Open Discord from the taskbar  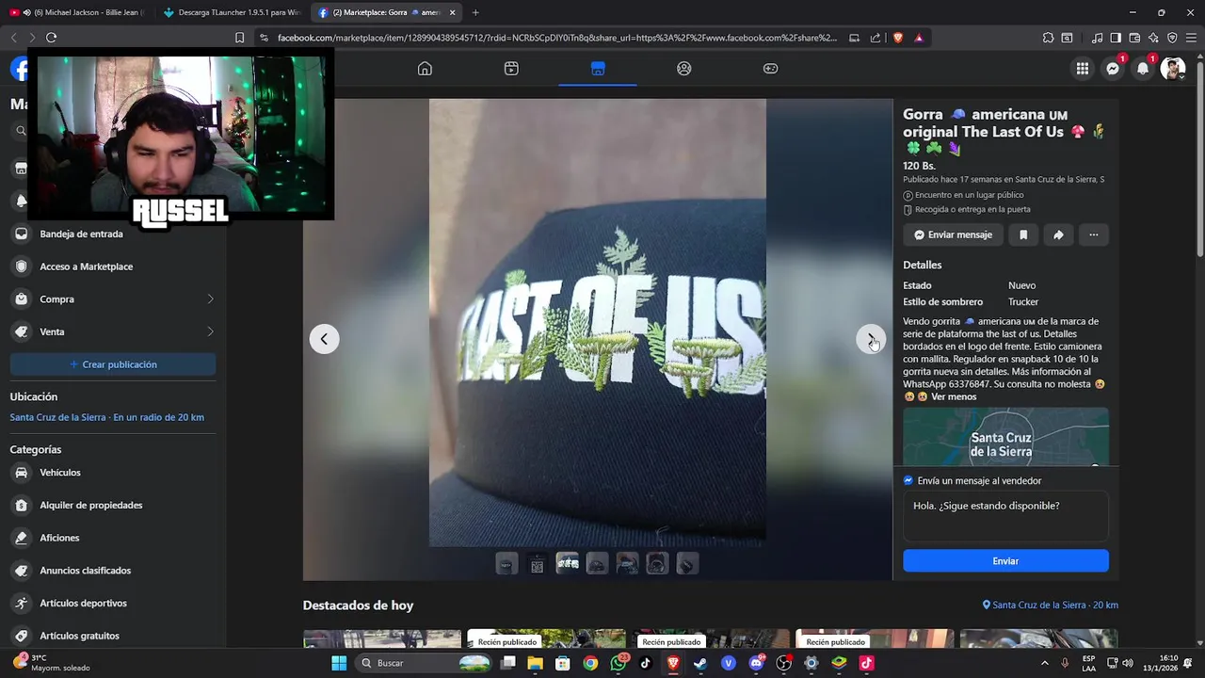click(x=756, y=663)
